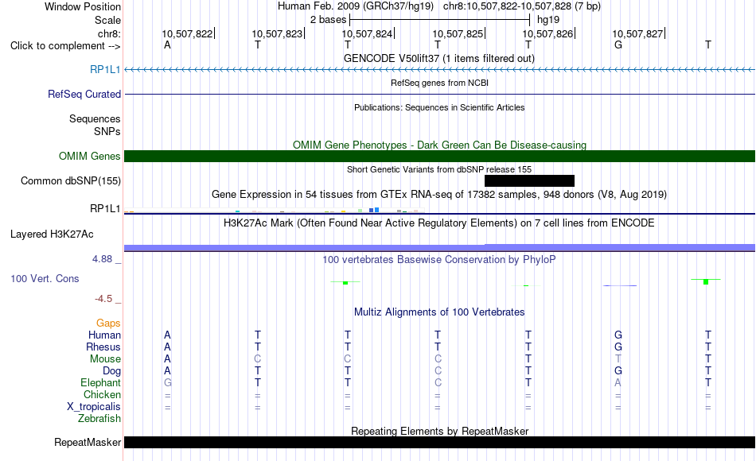Click the Chicken alignment row label
The width and height of the screenshot is (756, 461).
point(102,395)
